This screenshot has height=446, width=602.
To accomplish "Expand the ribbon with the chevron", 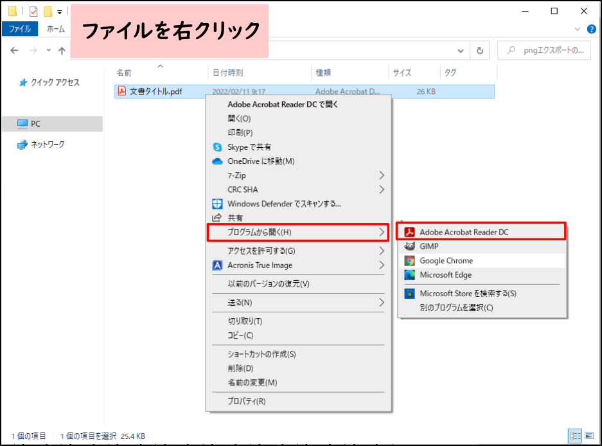I will click(x=578, y=29).
